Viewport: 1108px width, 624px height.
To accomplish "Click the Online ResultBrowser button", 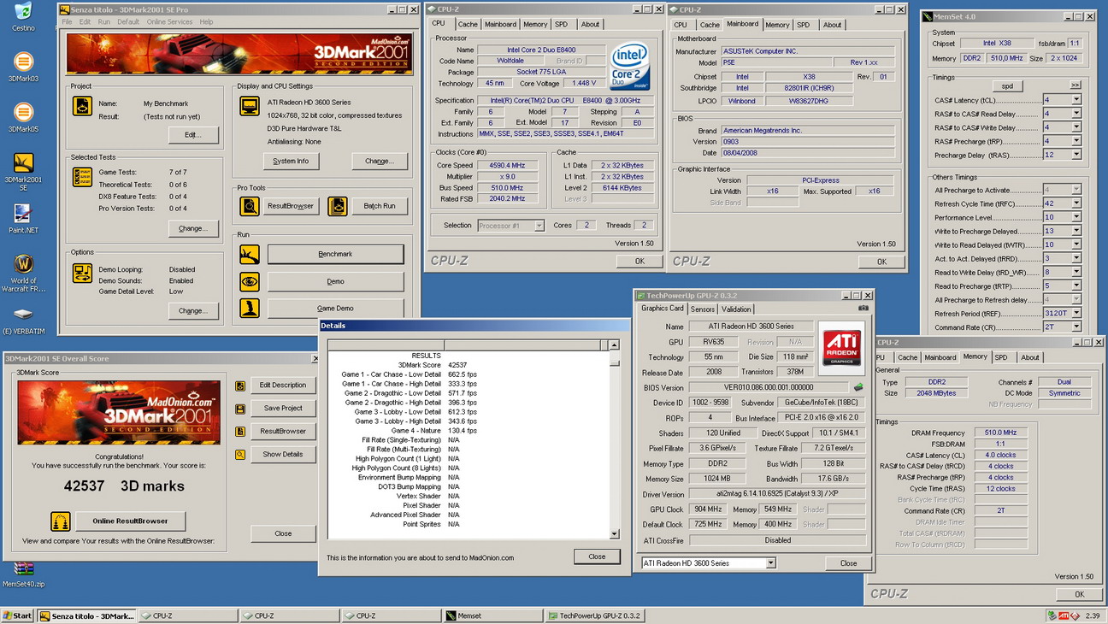I will pyautogui.click(x=130, y=521).
